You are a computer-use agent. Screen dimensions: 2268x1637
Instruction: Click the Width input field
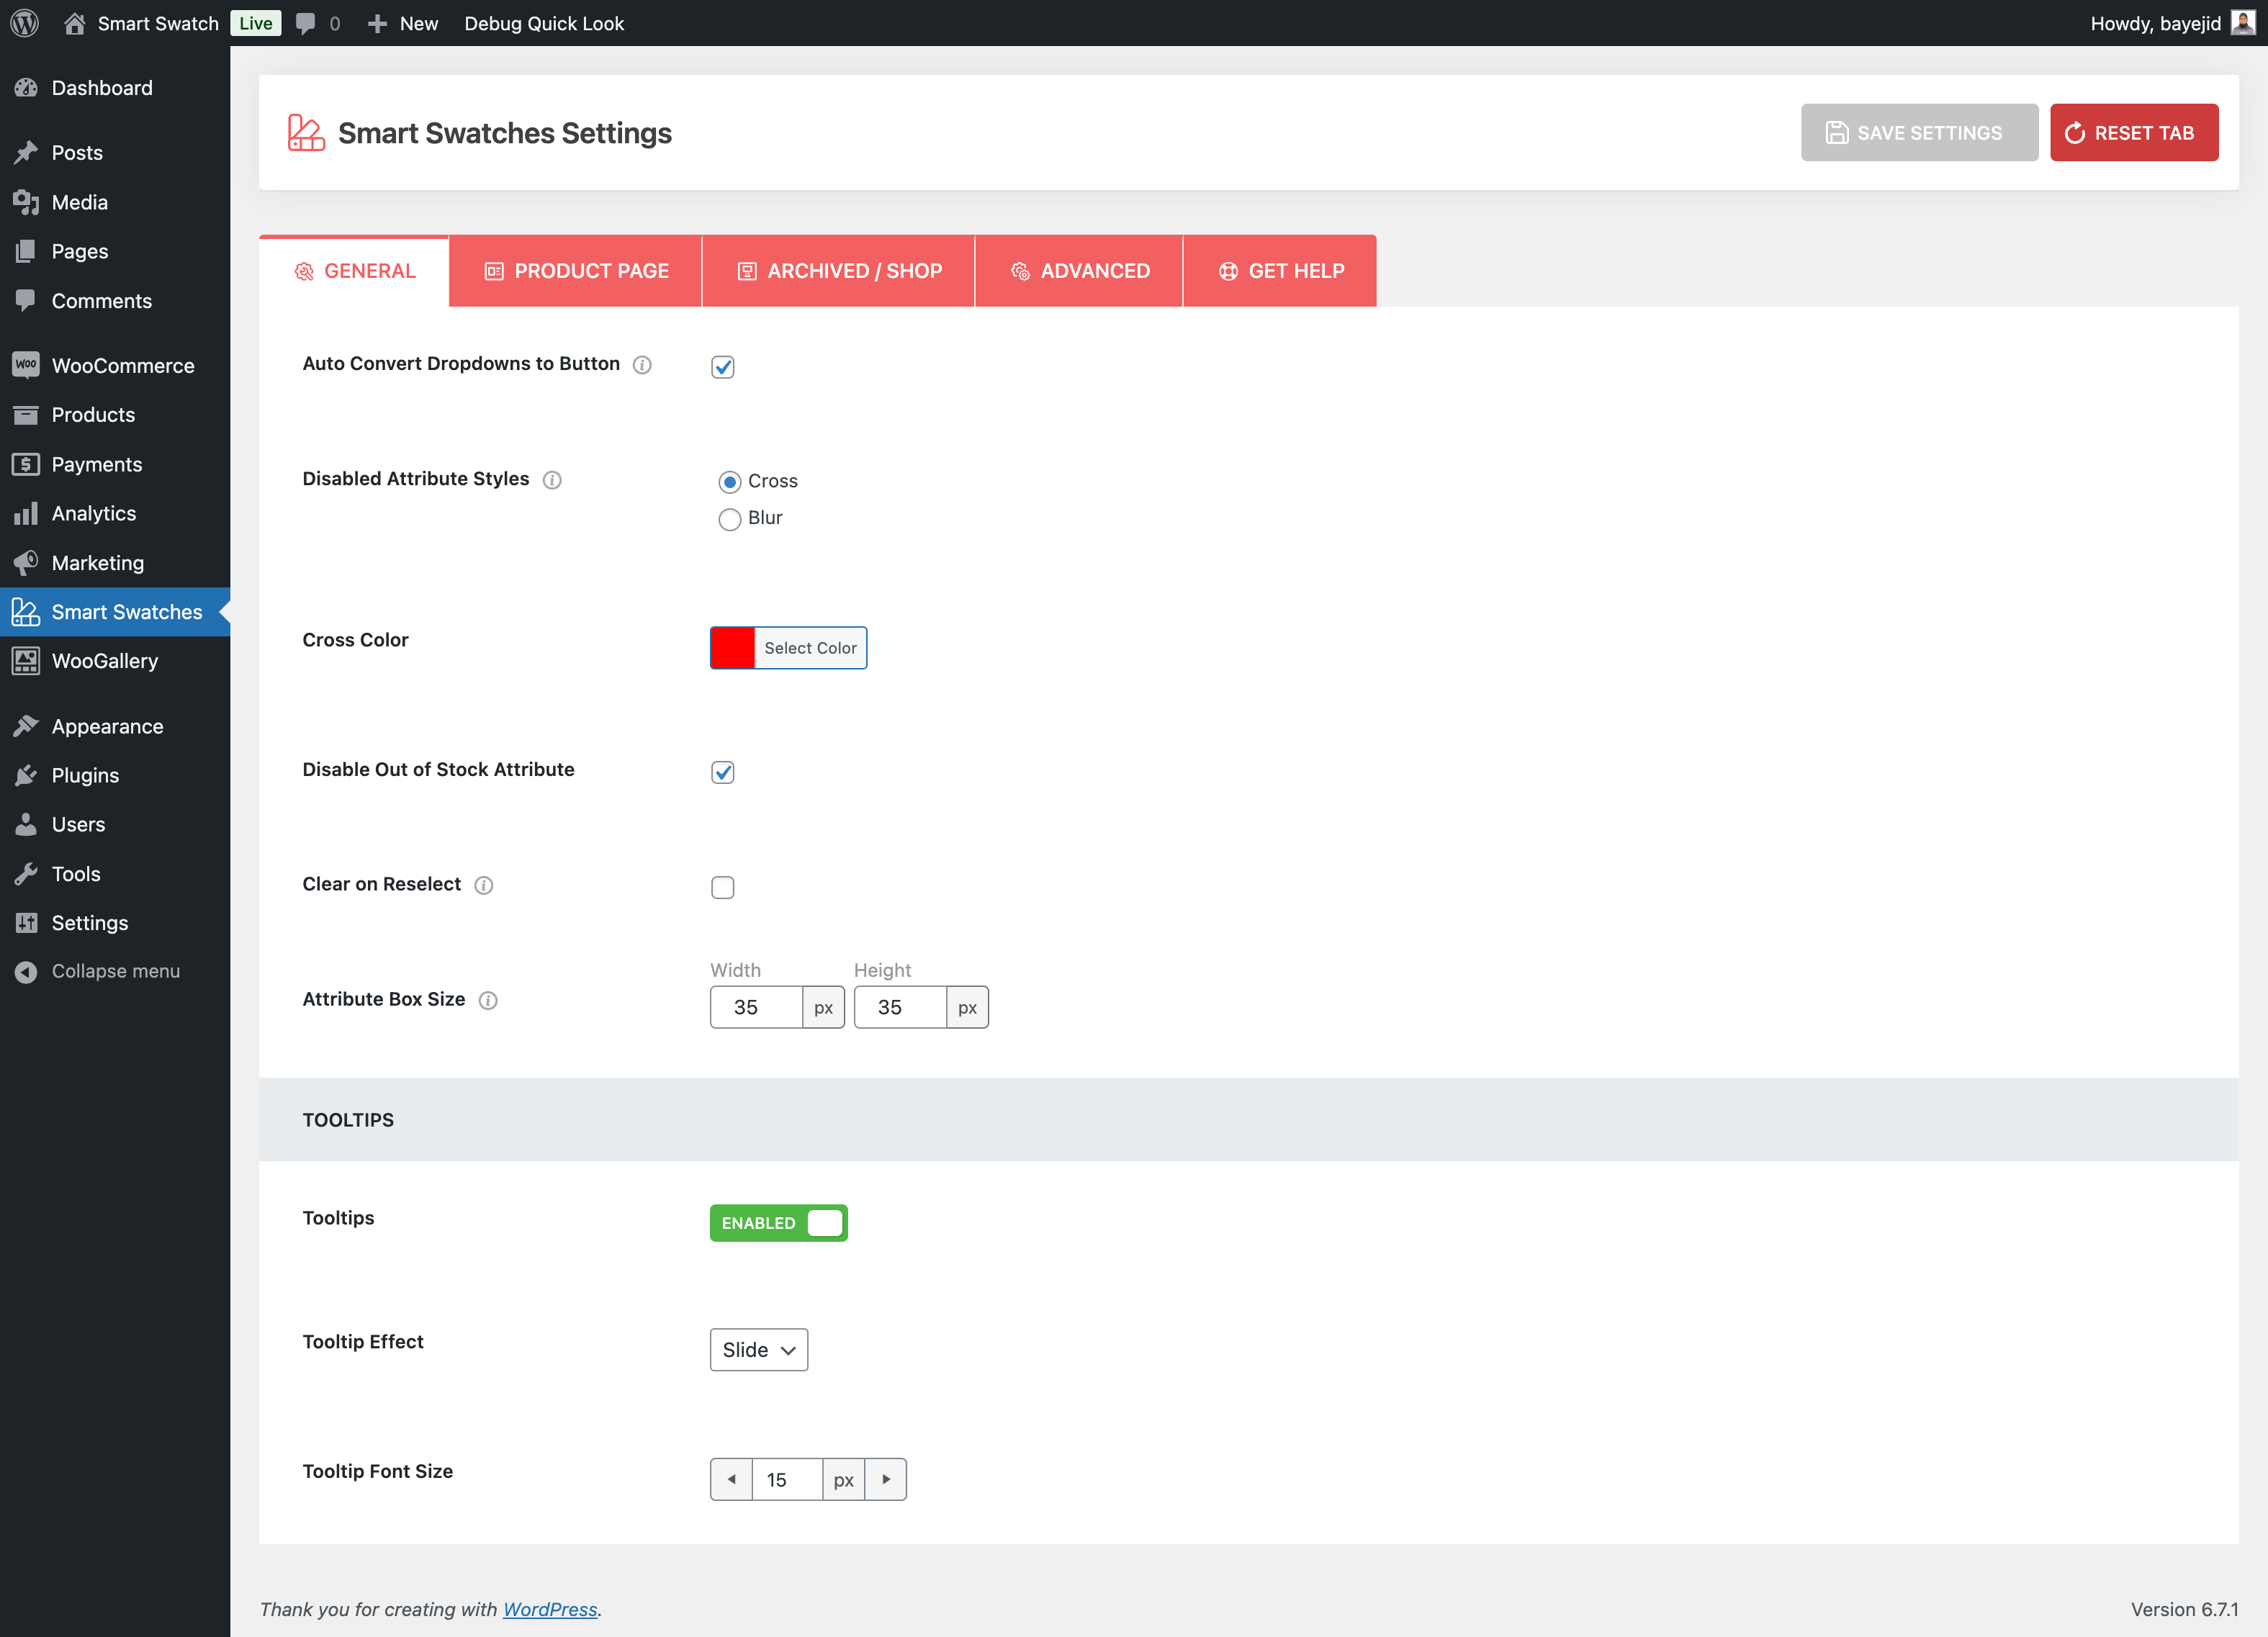tap(757, 1007)
